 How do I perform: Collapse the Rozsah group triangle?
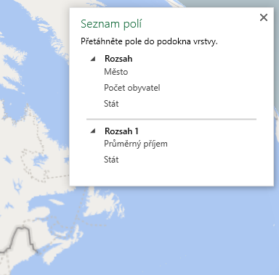click(93, 59)
